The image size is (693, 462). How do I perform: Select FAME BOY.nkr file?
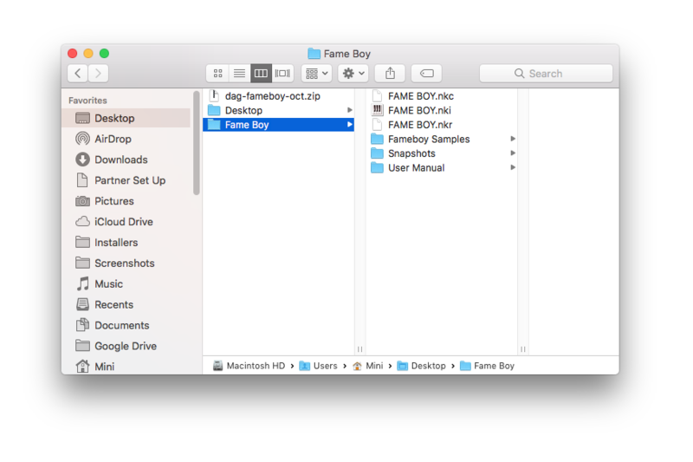(x=442, y=125)
